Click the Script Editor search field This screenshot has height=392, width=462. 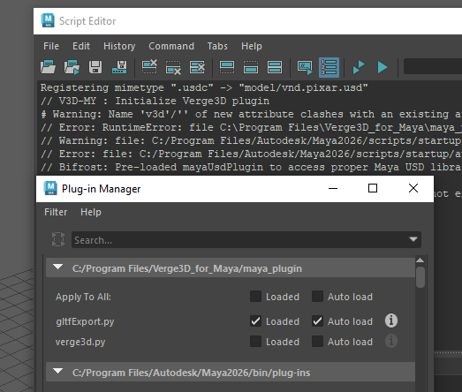(433, 66)
